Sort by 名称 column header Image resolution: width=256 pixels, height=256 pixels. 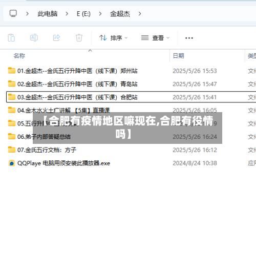tap(19, 56)
